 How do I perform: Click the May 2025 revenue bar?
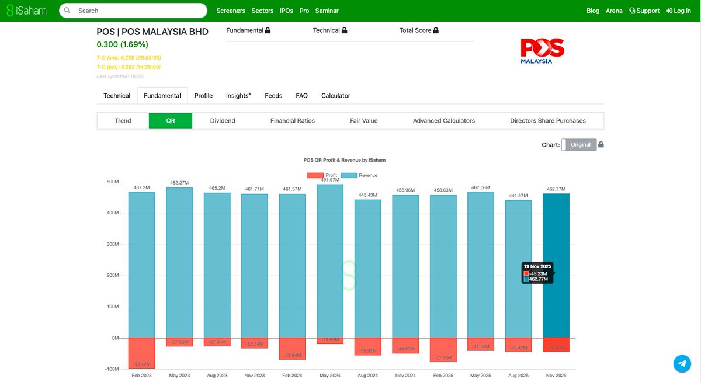click(x=481, y=265)
